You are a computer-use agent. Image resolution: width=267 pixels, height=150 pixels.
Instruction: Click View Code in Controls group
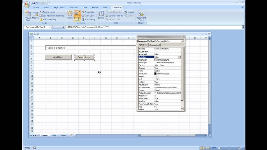[88, 16]
